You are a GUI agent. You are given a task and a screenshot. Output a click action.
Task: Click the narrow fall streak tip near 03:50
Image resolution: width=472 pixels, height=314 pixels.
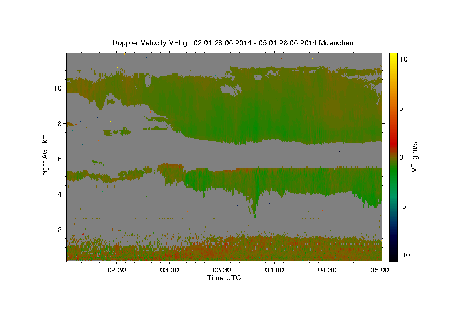[255, 216]
